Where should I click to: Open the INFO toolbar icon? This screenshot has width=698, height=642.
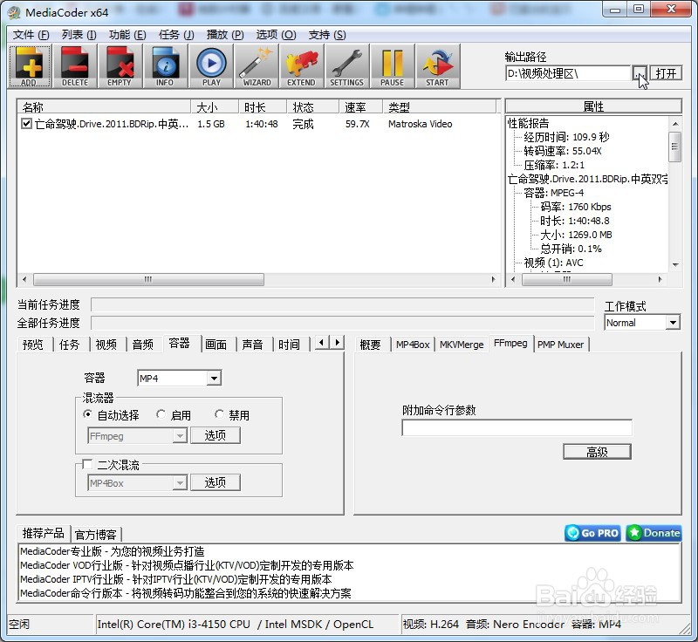(x=165, y=65)
